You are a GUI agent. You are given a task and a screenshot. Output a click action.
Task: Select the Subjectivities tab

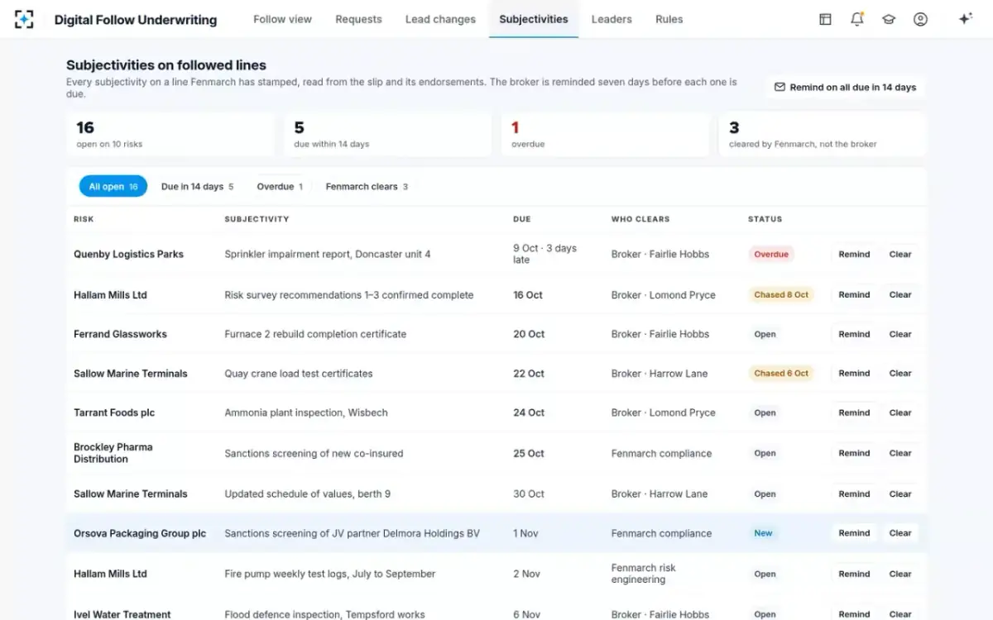[x=534, y=19]
